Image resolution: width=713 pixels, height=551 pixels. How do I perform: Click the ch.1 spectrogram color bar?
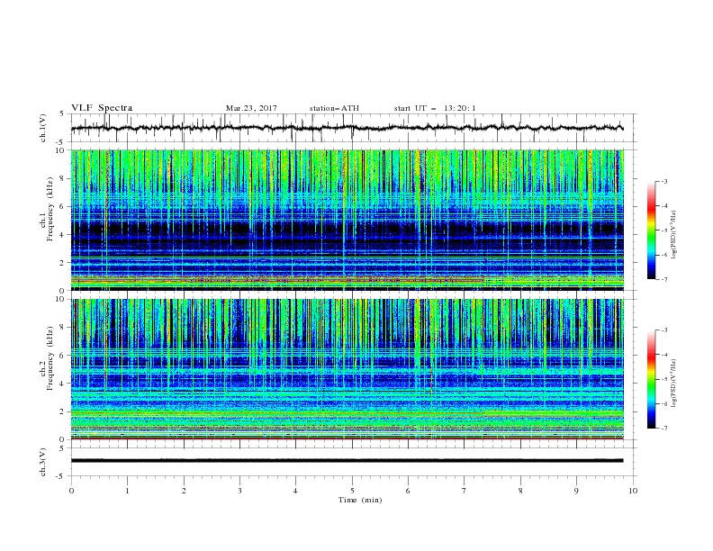(x=651, y=230)
